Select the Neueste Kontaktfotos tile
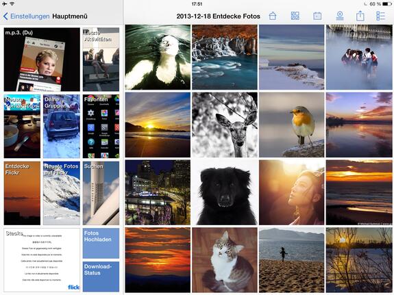 click(22, 126)
